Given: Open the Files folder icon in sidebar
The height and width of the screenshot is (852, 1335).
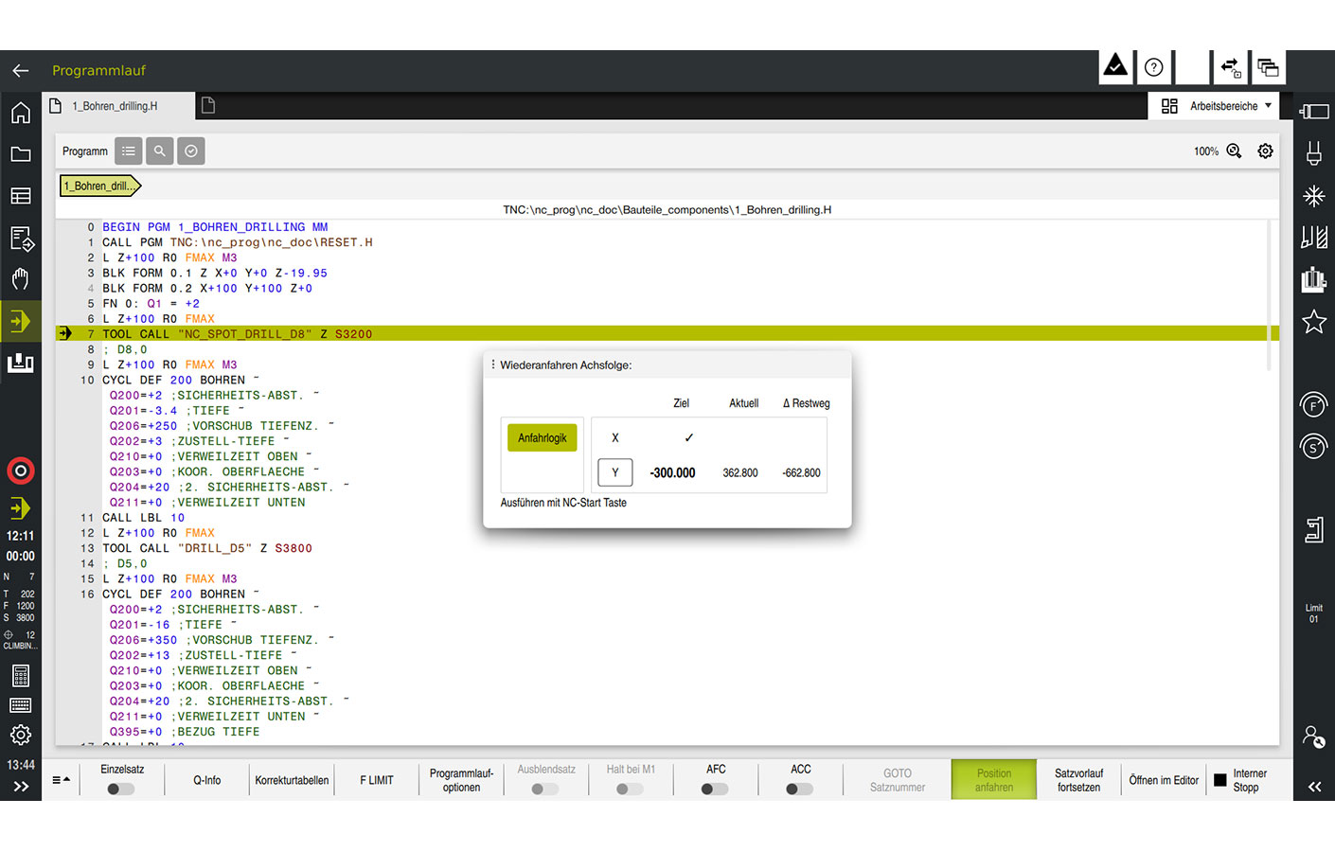Looking at the screenshot, I should click(21, 154).
